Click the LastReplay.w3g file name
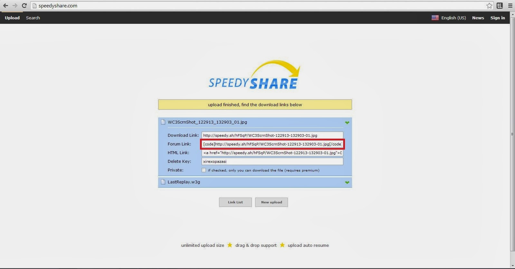Screen dimensions: 515x269 coord(184,182)
